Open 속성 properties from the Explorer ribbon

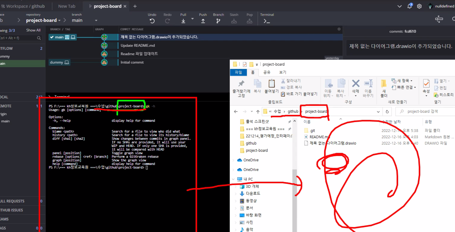[x=426, y=87]
